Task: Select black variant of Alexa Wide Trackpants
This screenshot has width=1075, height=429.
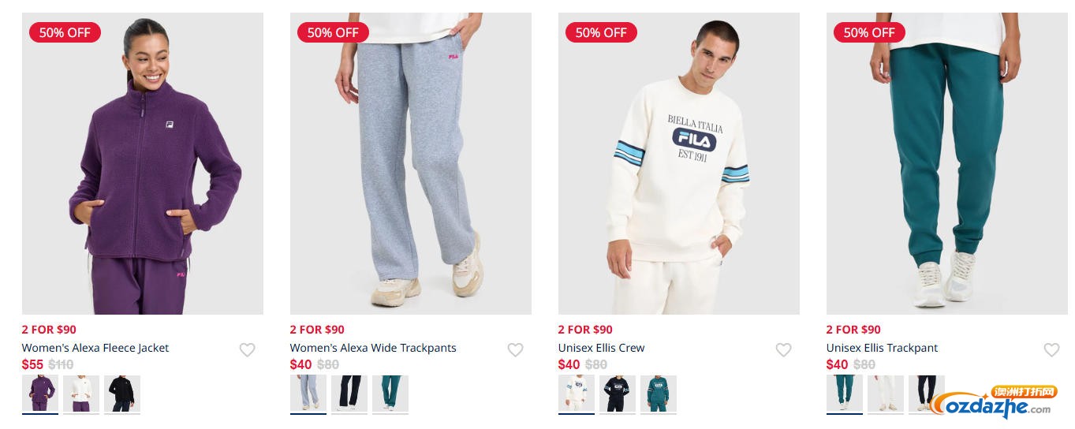Action: (x=349, y=394)
